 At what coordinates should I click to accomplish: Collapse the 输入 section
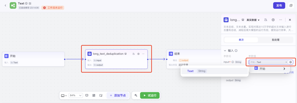225,51
